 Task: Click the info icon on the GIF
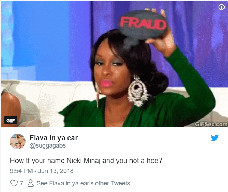(x=221, y=7)
